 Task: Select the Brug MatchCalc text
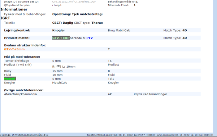[x=119, y=30]
